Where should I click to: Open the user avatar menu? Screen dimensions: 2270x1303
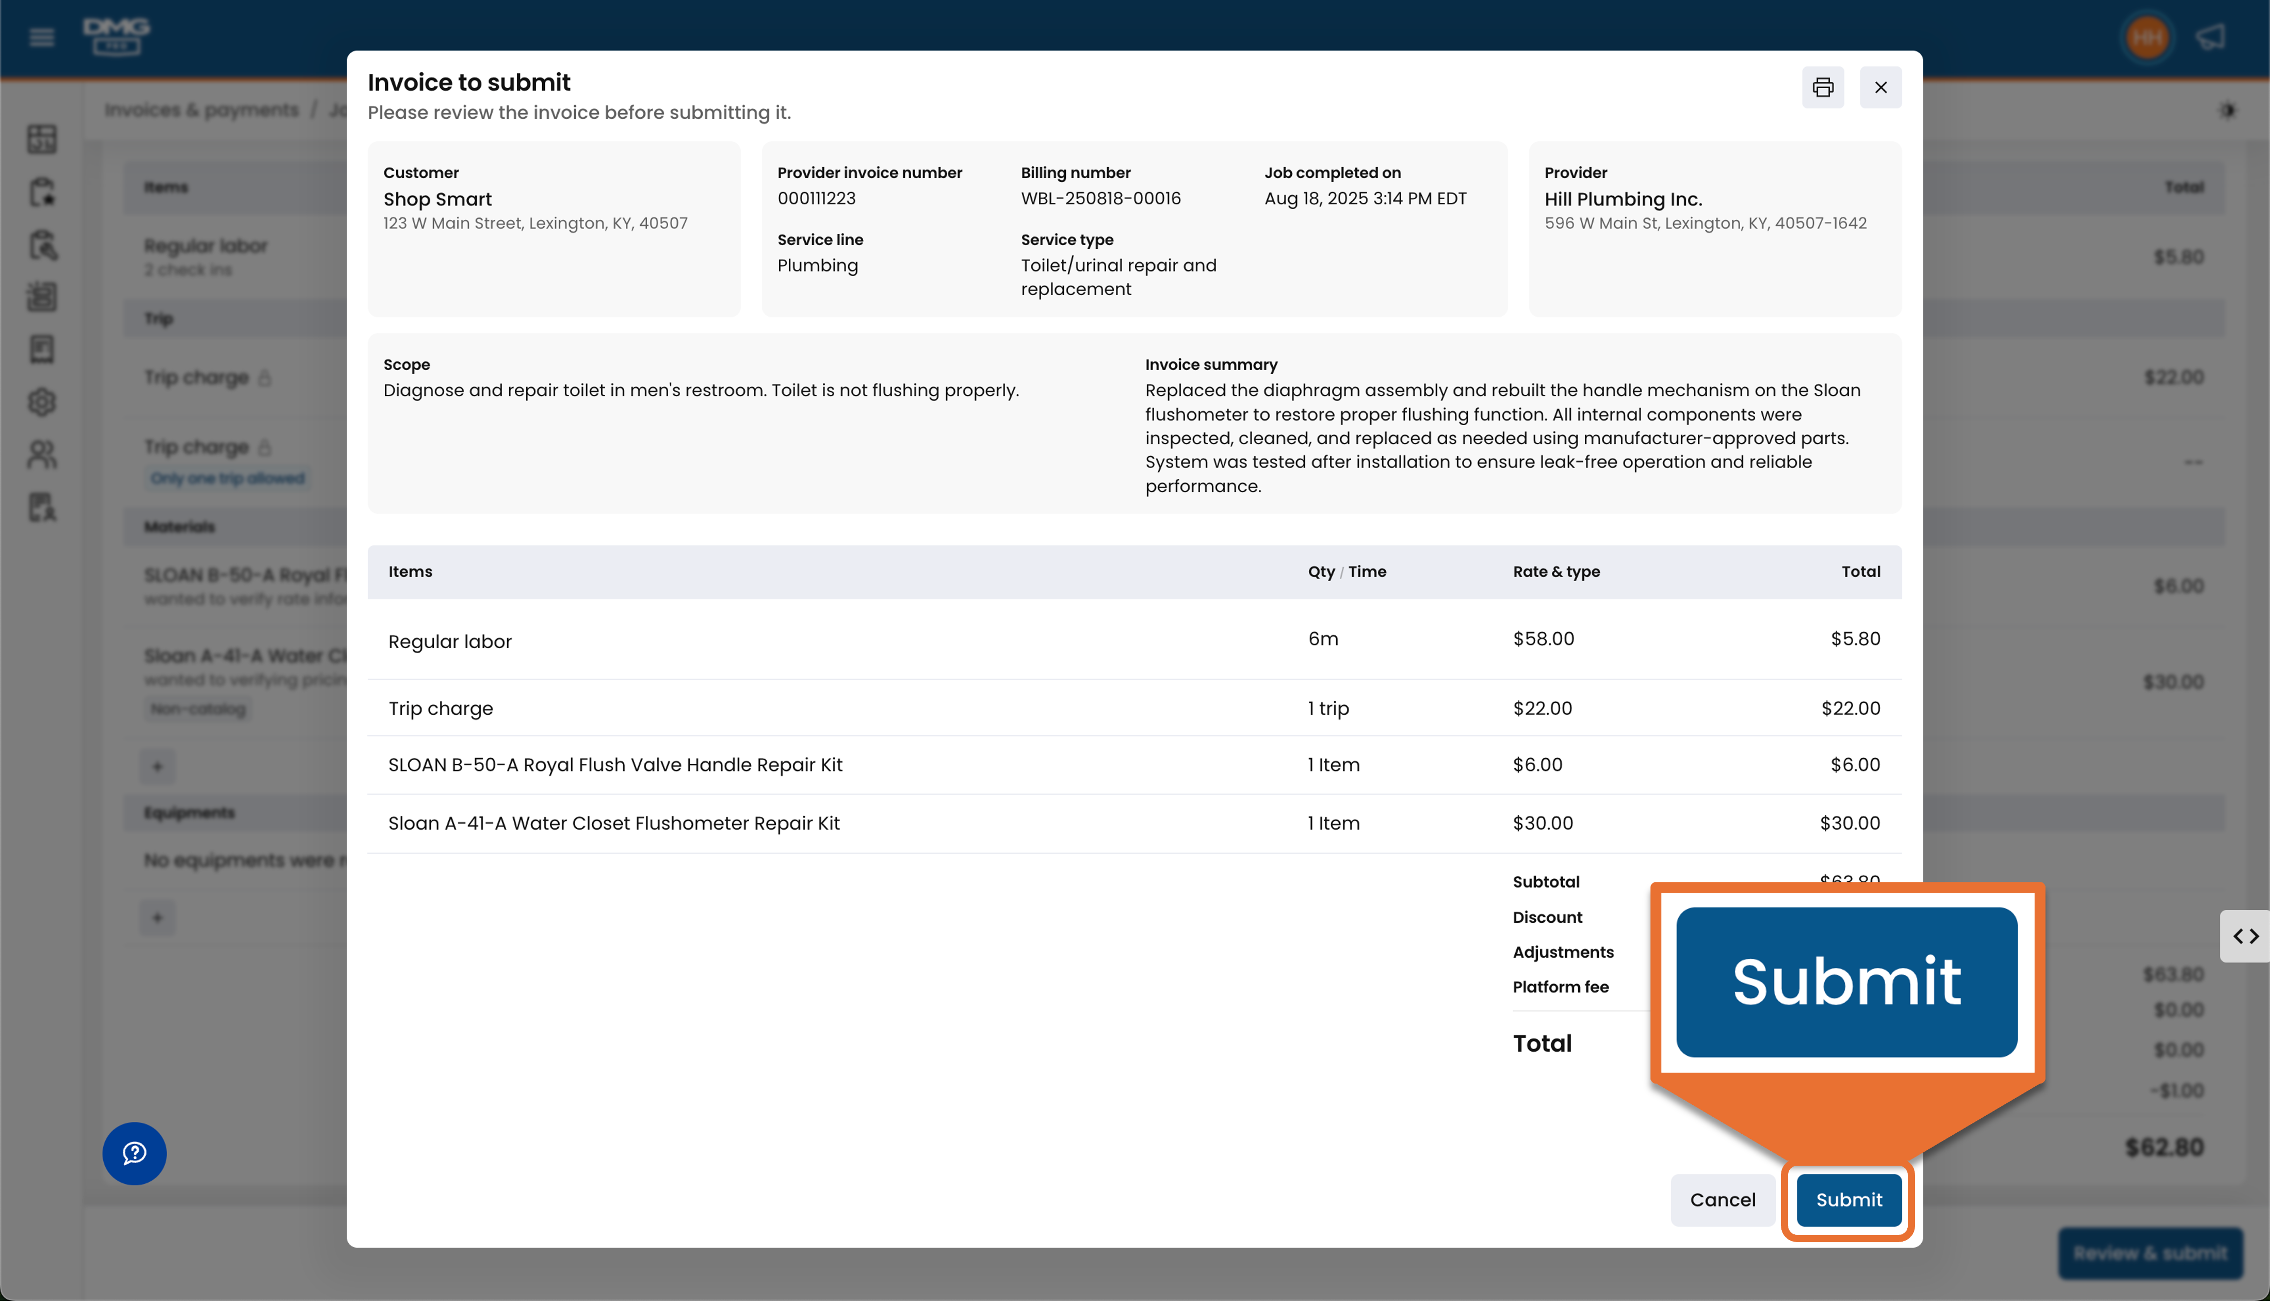click(2147, 37)
